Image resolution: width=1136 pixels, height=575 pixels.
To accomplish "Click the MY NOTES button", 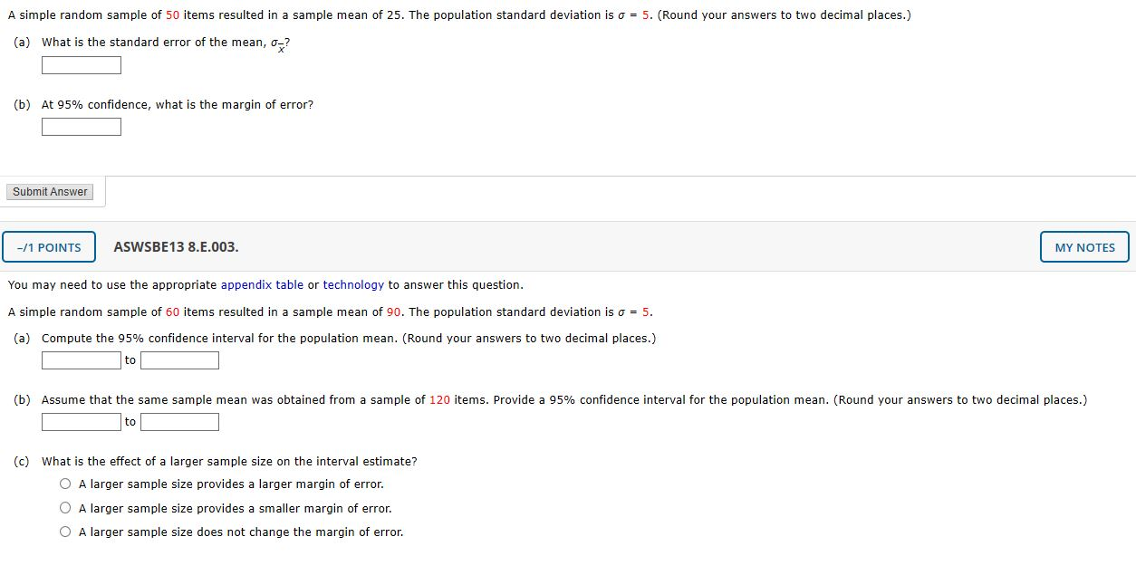I will (x=1083, y=246).
